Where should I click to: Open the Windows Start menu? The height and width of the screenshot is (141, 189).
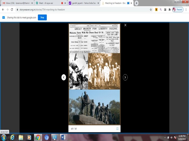4,138
